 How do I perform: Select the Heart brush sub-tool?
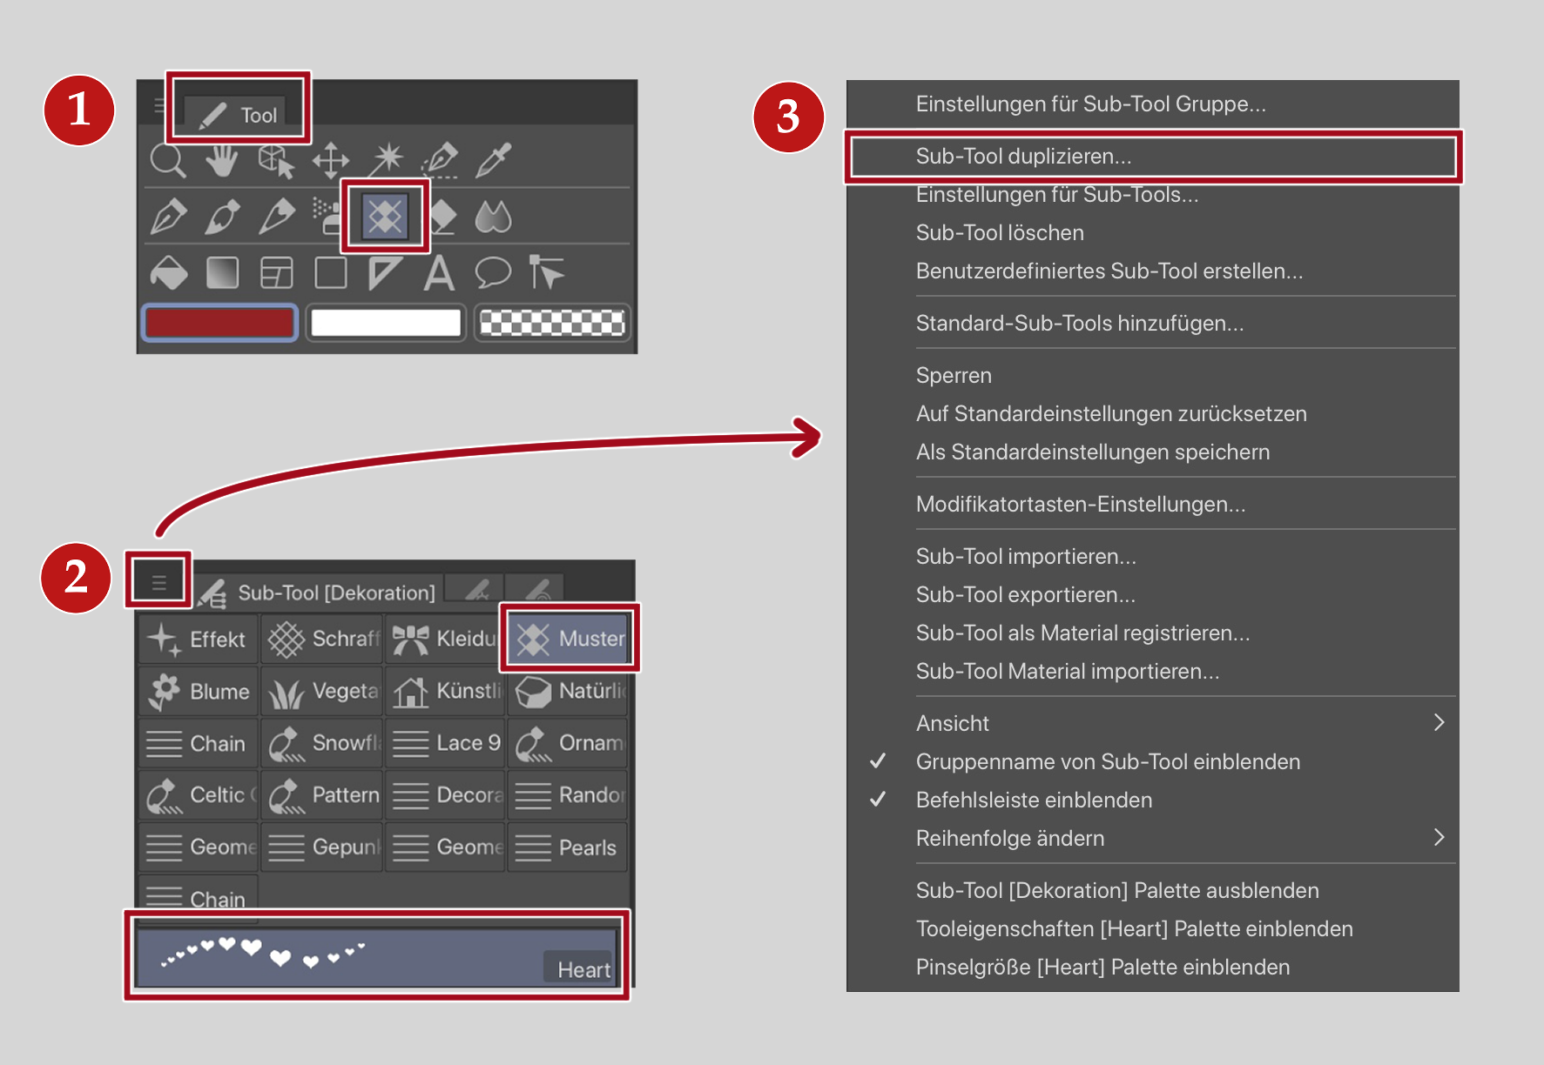[377, 957]
